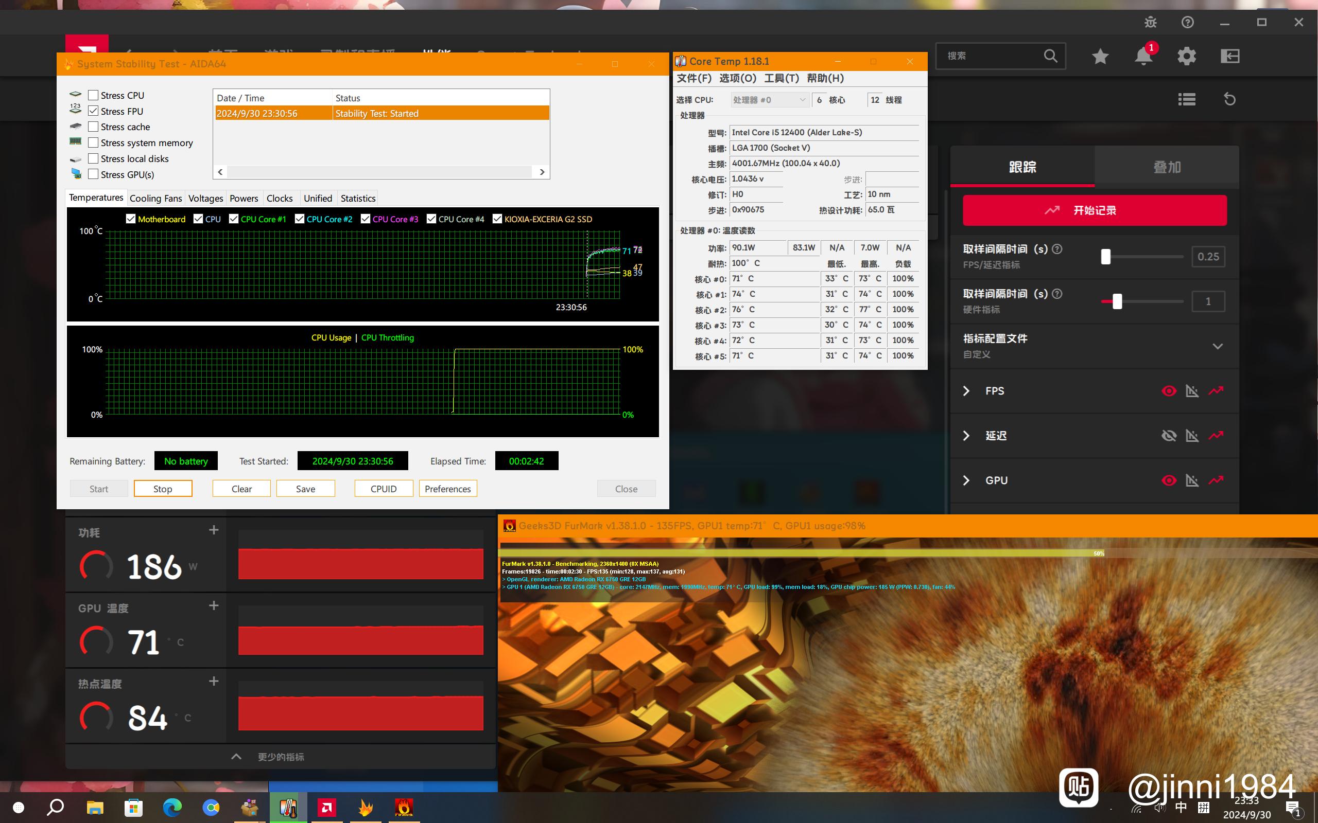Enable the Stress GPU(s) checkbox
This screenshot has width=1318, height=823.
pos(93,174)
